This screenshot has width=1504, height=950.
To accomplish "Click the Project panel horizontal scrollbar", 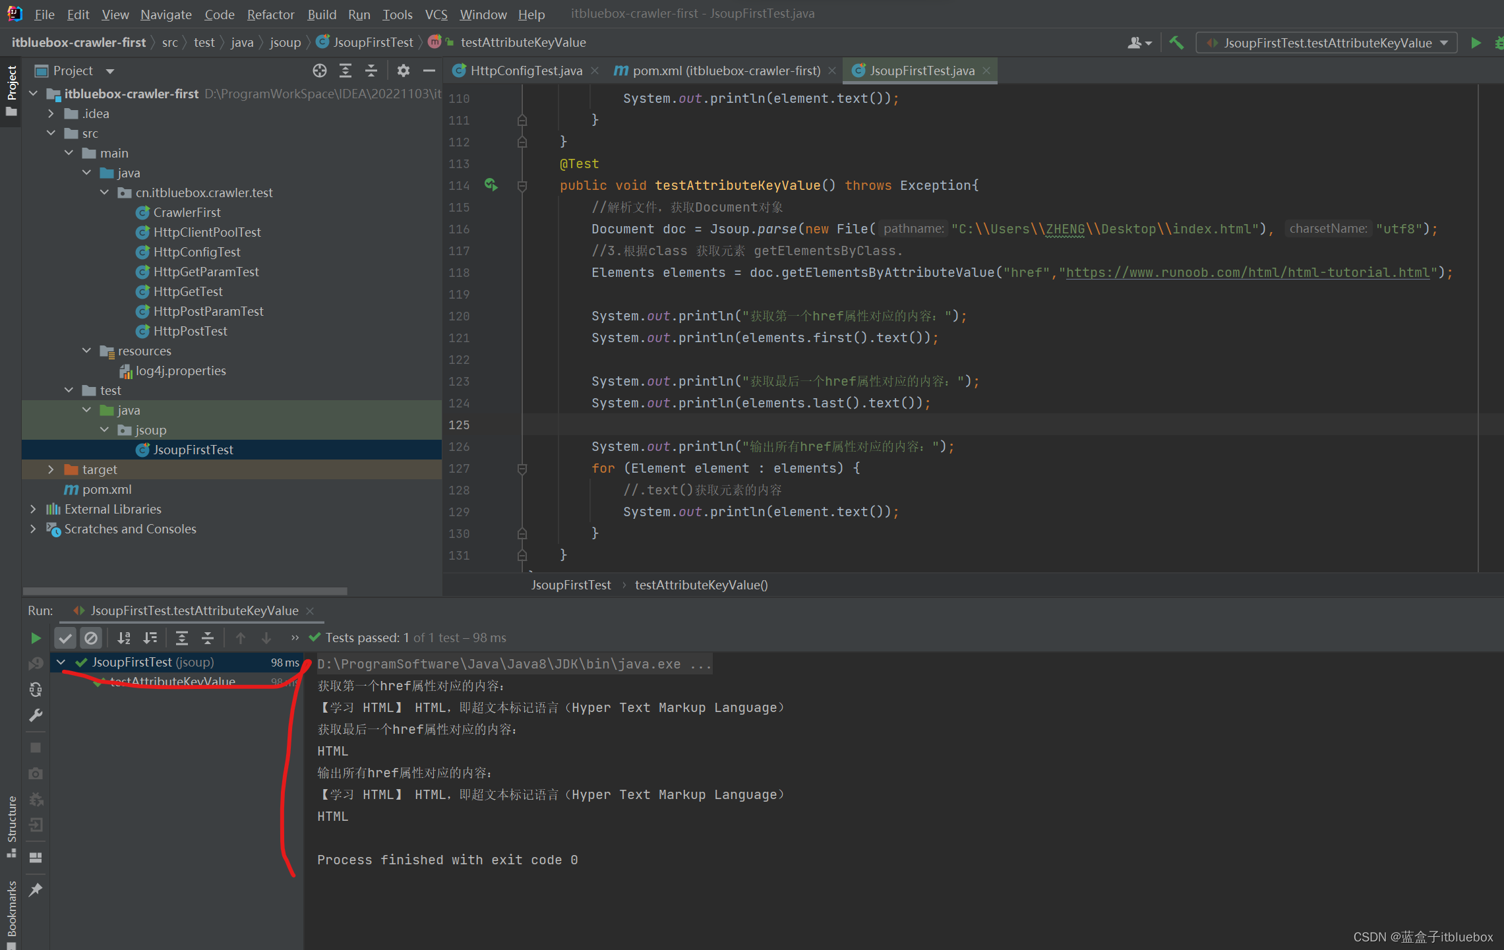I will pyautogui.click(x=185, y=591).
